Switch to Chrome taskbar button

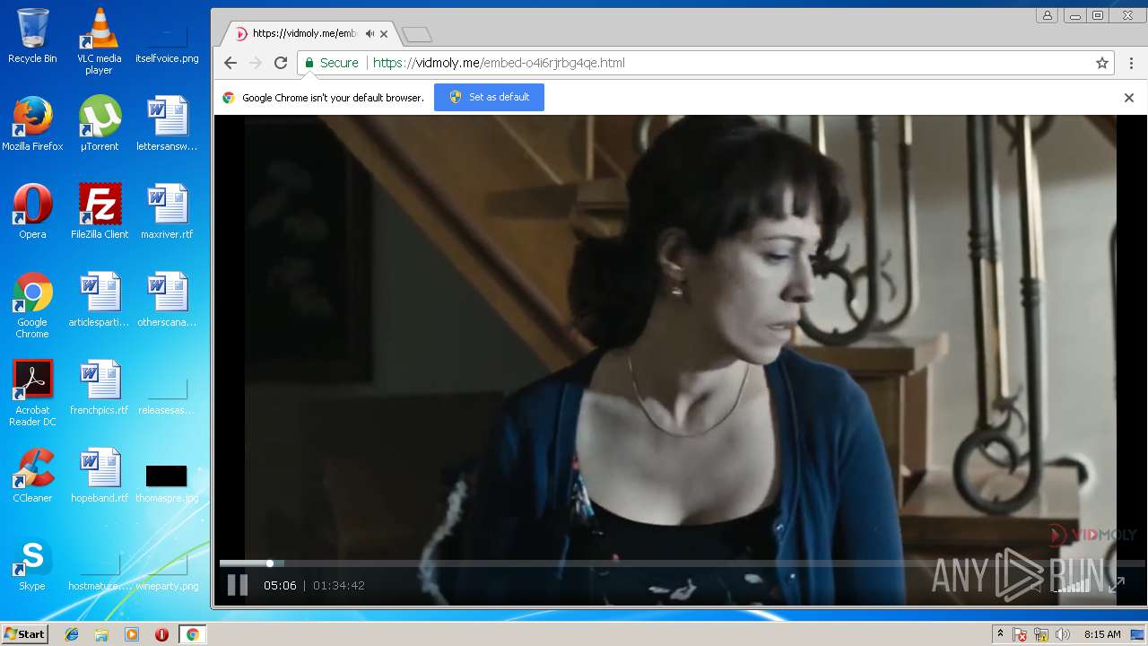192,634
